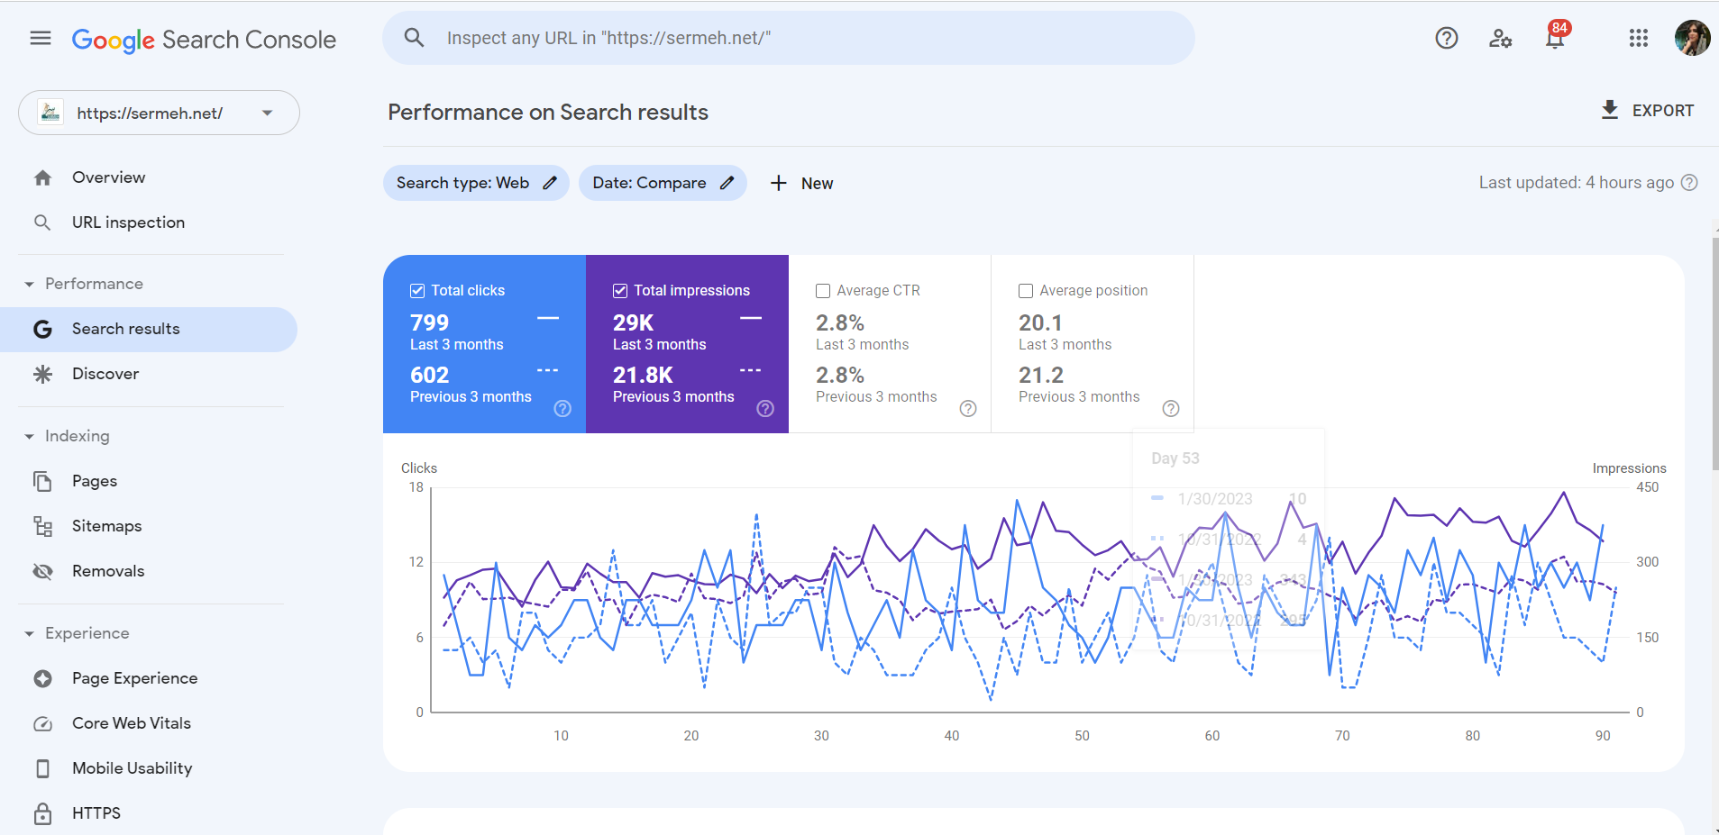1719x835 pixels.
Task: Open the Sitemaps panel icon
Action: pos(42,525)
